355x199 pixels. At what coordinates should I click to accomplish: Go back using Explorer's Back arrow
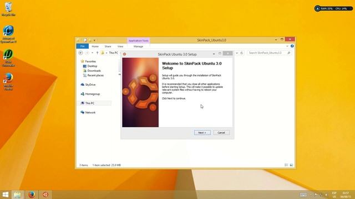coord(80,53)
